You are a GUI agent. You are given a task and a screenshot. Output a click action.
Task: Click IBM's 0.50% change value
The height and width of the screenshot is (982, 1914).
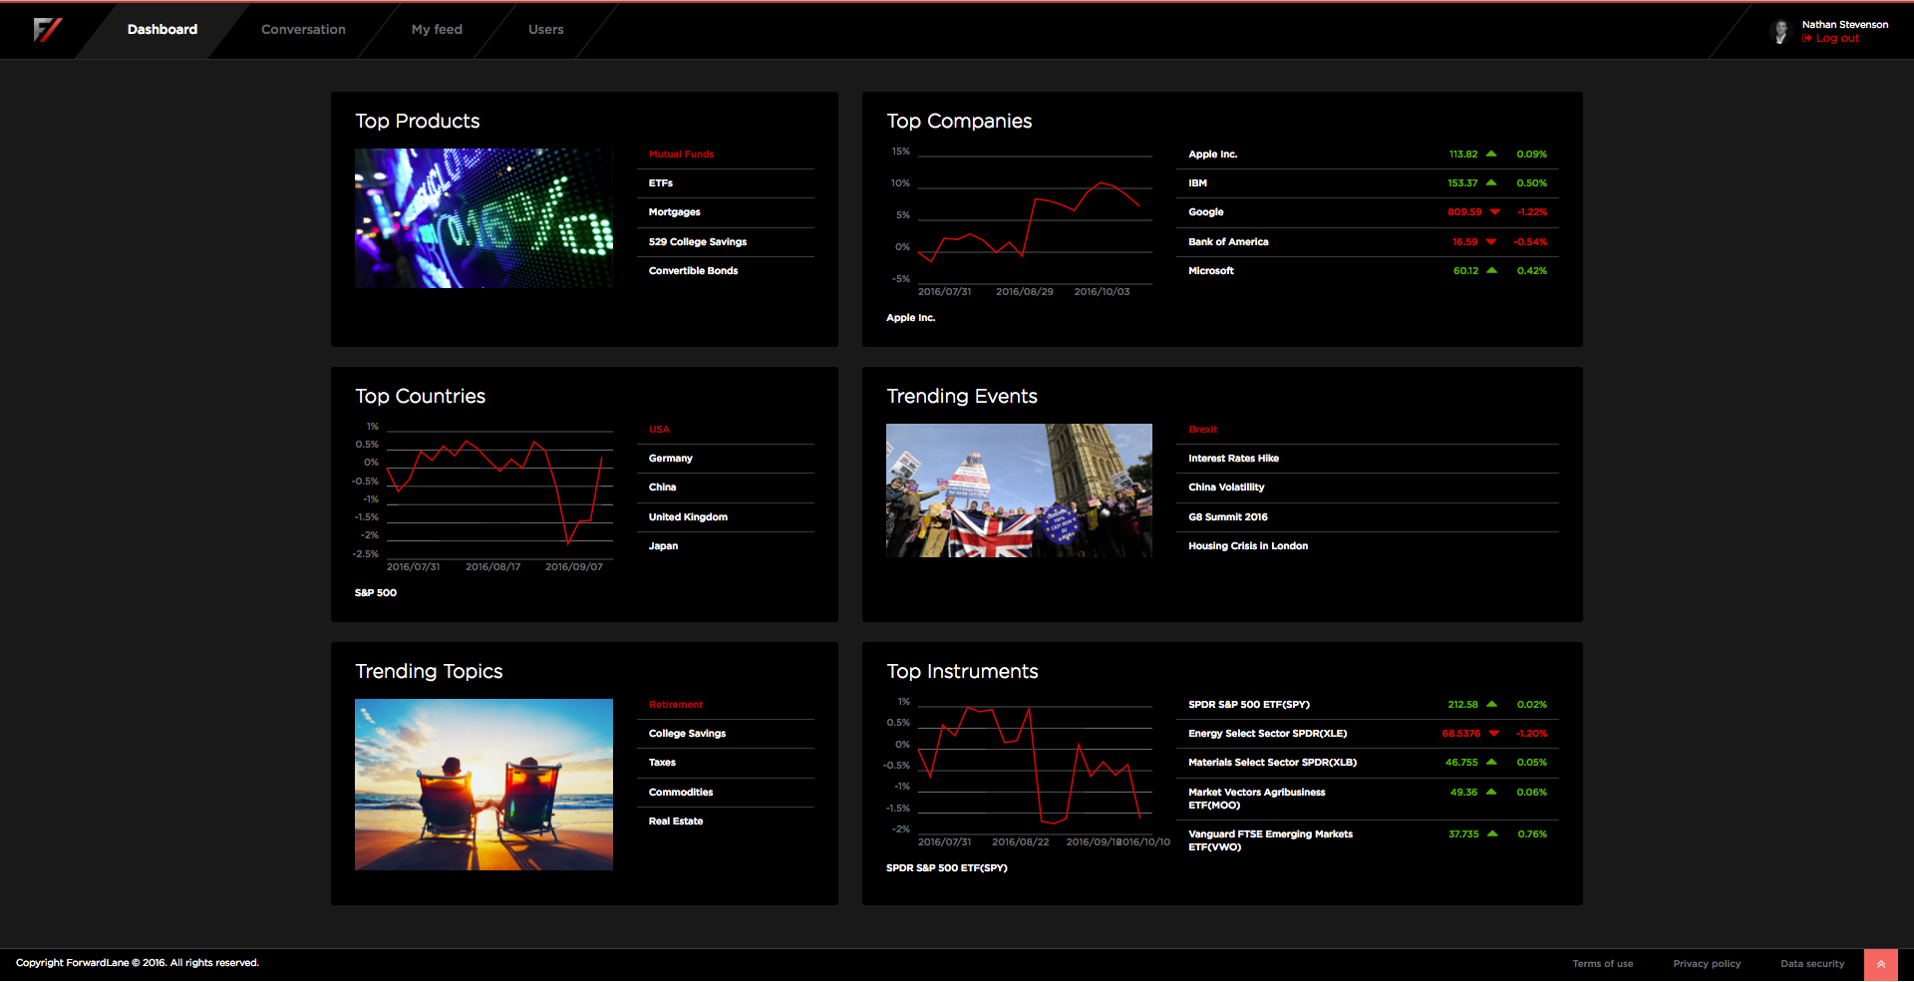[x=1532, y=183]
